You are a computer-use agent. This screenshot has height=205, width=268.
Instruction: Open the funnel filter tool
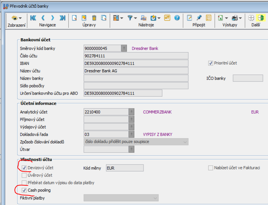130,18
